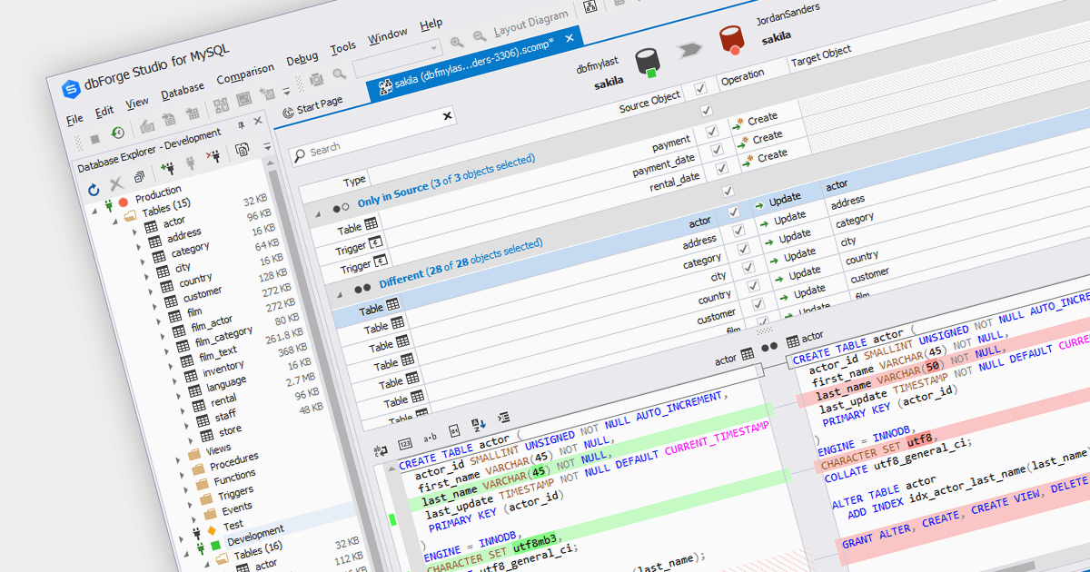Toggle line numbers 123 icon in code toolbar
Image resolution: width=1090 pixels, height=572 pixels.
tap(405, 442)
